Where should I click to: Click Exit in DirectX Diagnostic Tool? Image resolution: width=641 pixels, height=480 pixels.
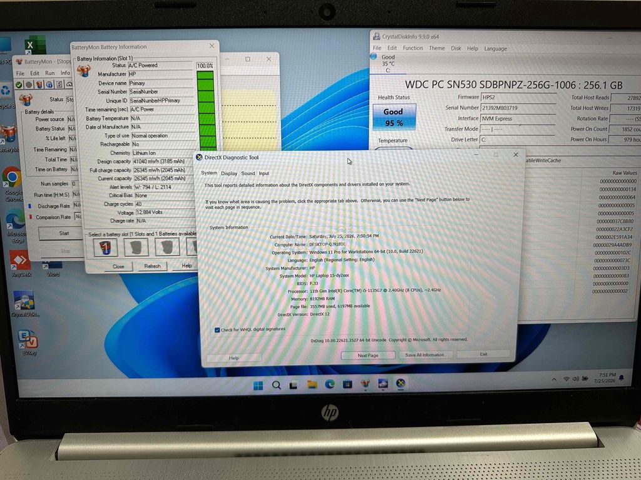click(x=484, y=354)
